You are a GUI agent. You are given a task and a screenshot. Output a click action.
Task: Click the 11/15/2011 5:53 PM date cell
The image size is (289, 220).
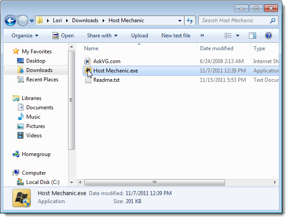pyautogui.click(x=223, y=80)
